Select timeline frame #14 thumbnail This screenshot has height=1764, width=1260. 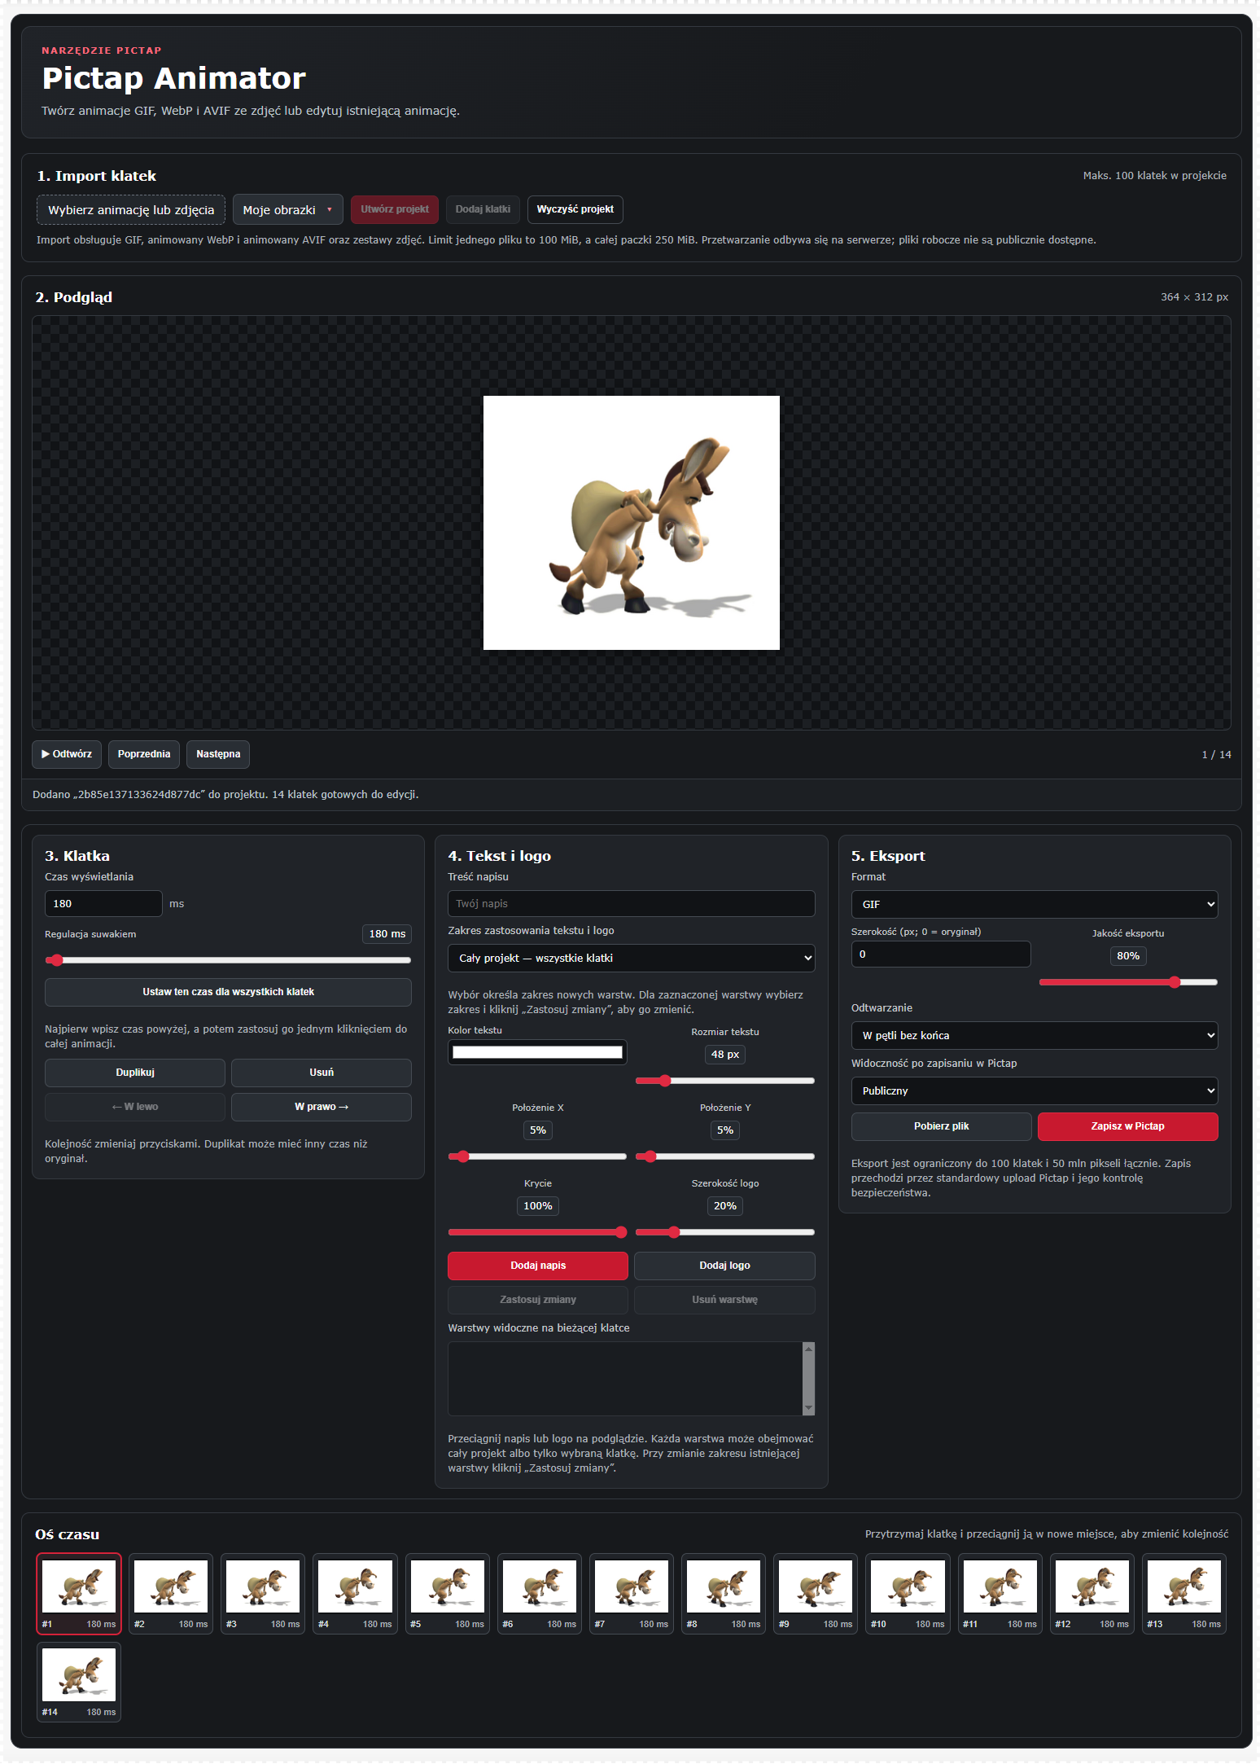[79, 1682]
